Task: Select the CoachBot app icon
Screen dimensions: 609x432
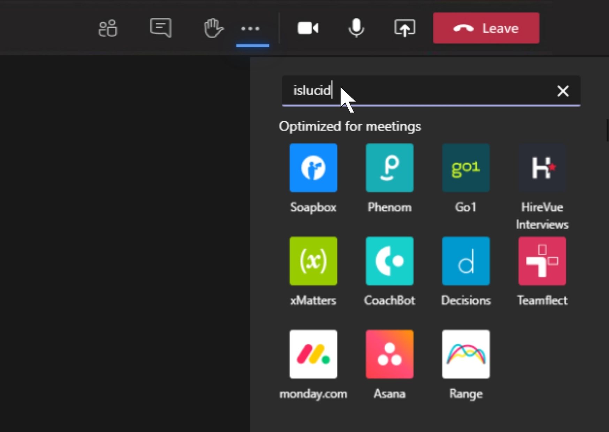Action: tap(390, 261)
